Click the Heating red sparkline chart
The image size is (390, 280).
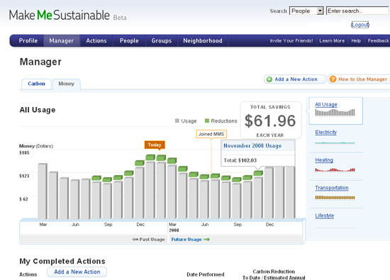pos(335,170)
